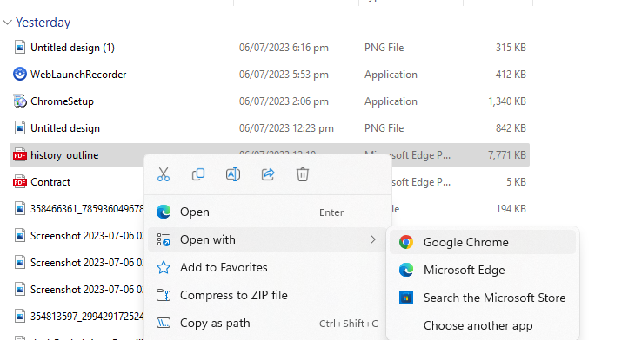Viewport: 635px width, 340px height.
Task: Click the PDF icon of Contract
Action: 19,182
